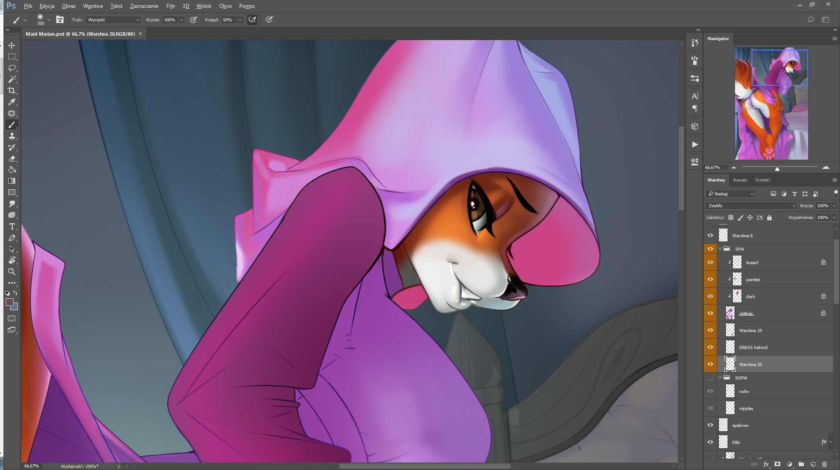840x470 pixels.
Task: Click the foreground color swatch
Action: point(10,302)
